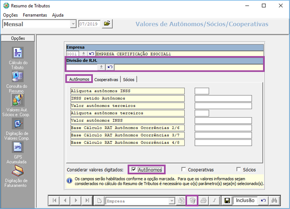
Task: Open the Ajuda menu
Action: tap(58, 15)
